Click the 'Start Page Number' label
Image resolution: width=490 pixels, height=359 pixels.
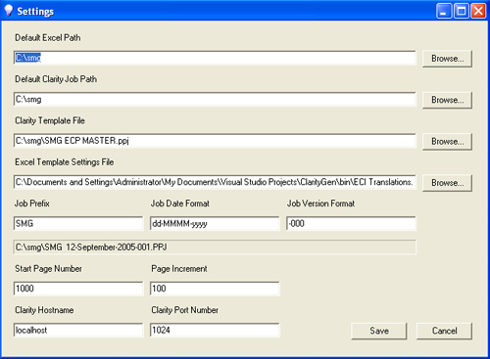48,269
